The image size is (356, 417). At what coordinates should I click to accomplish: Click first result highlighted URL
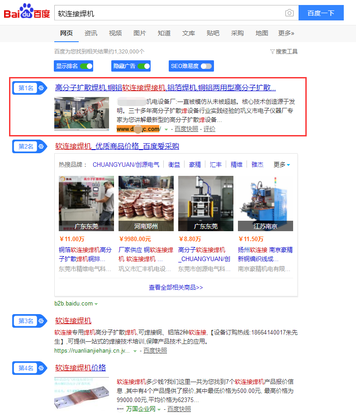pos(138,129)
